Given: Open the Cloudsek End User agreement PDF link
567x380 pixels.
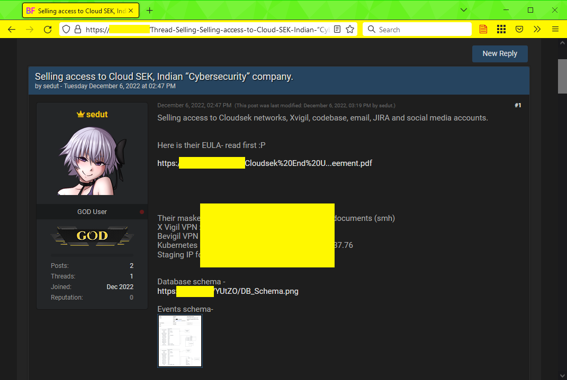Looking at the screenshot, I should [x=265, y=163].
